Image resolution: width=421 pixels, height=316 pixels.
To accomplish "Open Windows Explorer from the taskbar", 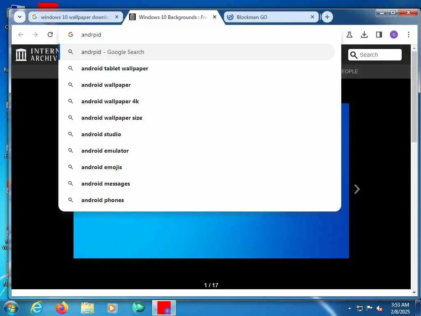I will [88, 308].
